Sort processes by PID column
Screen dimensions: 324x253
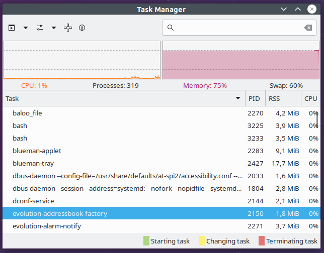pos(255,98)
